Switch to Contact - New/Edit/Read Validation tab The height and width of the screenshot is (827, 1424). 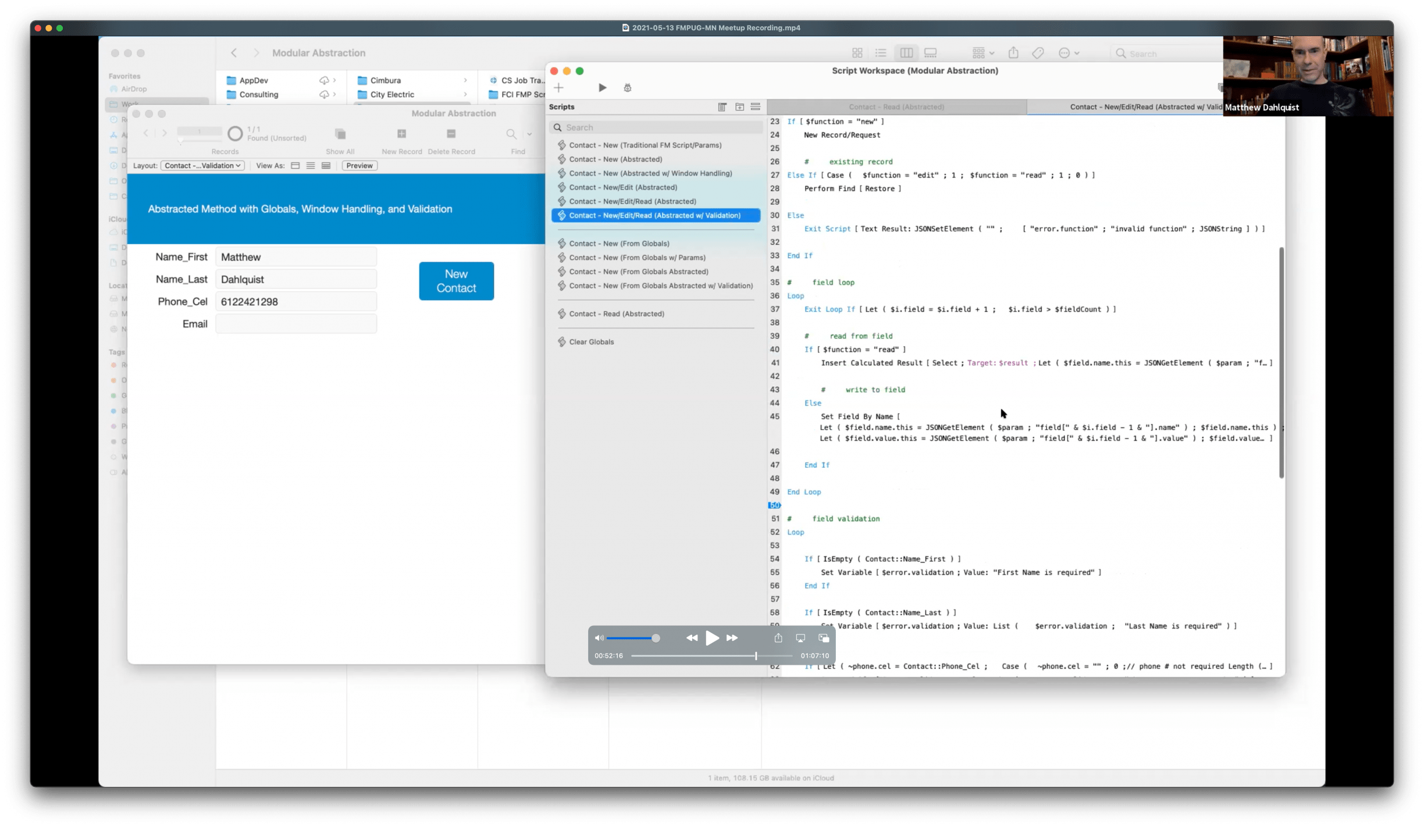(x=1146, y=107)
